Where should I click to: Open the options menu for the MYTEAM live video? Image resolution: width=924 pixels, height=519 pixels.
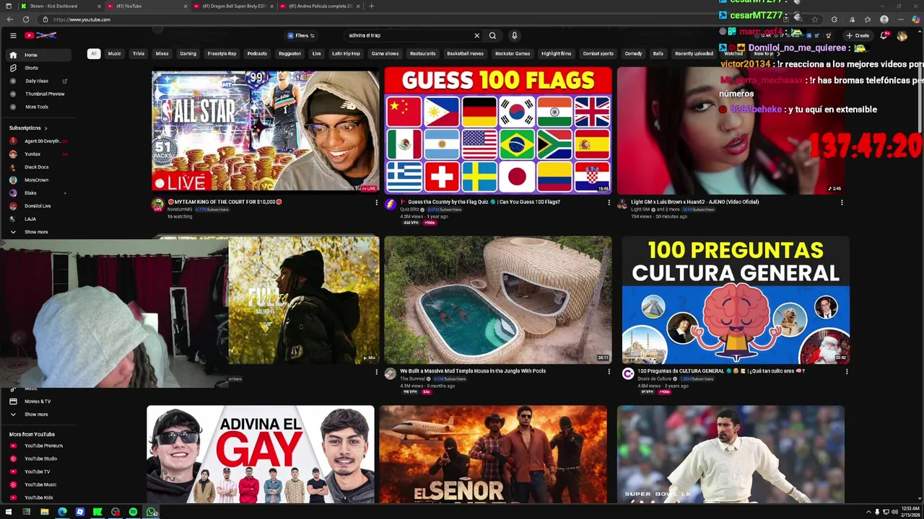click(x=376, y=203)
